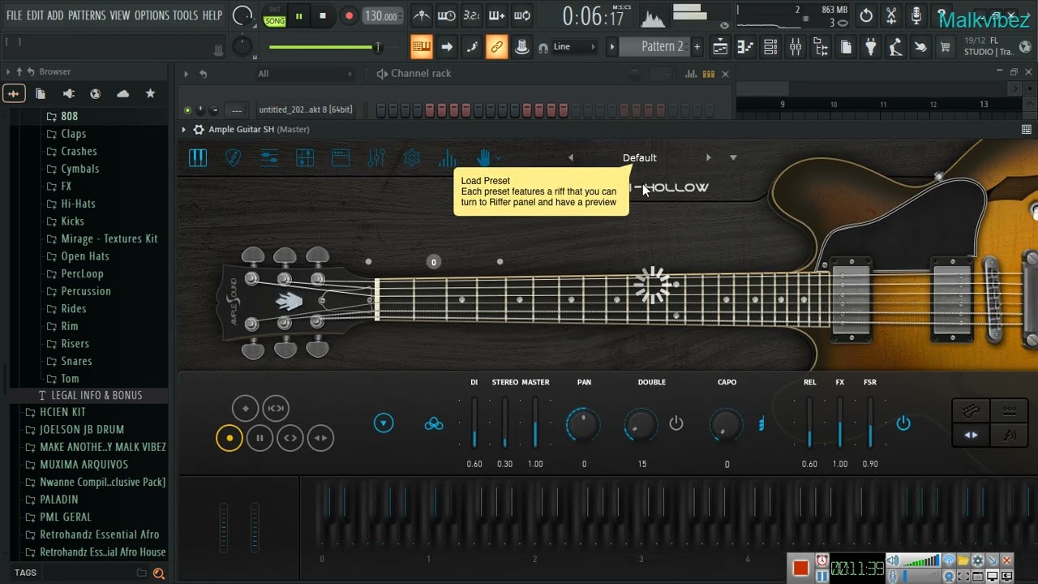Image resolution: width=1038 pixels, height=584 pixels.
Task: Toggle channel rack step sequencer view button
Action: (x=709, y=74)
